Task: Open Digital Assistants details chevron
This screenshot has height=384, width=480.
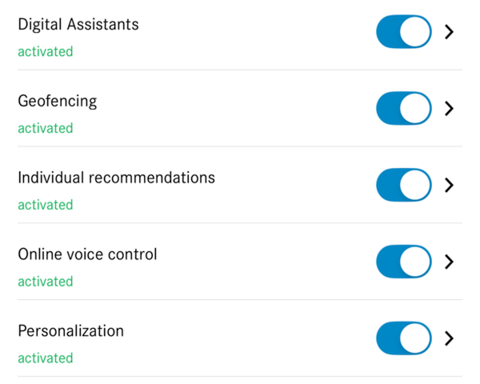Action: pyautogui.click(x=449, y=31)
